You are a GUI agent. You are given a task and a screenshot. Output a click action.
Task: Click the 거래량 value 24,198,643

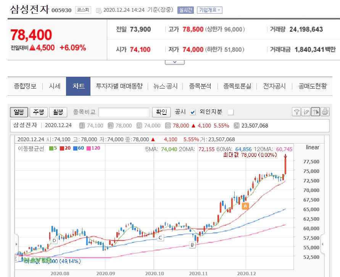tap(306, 29)
